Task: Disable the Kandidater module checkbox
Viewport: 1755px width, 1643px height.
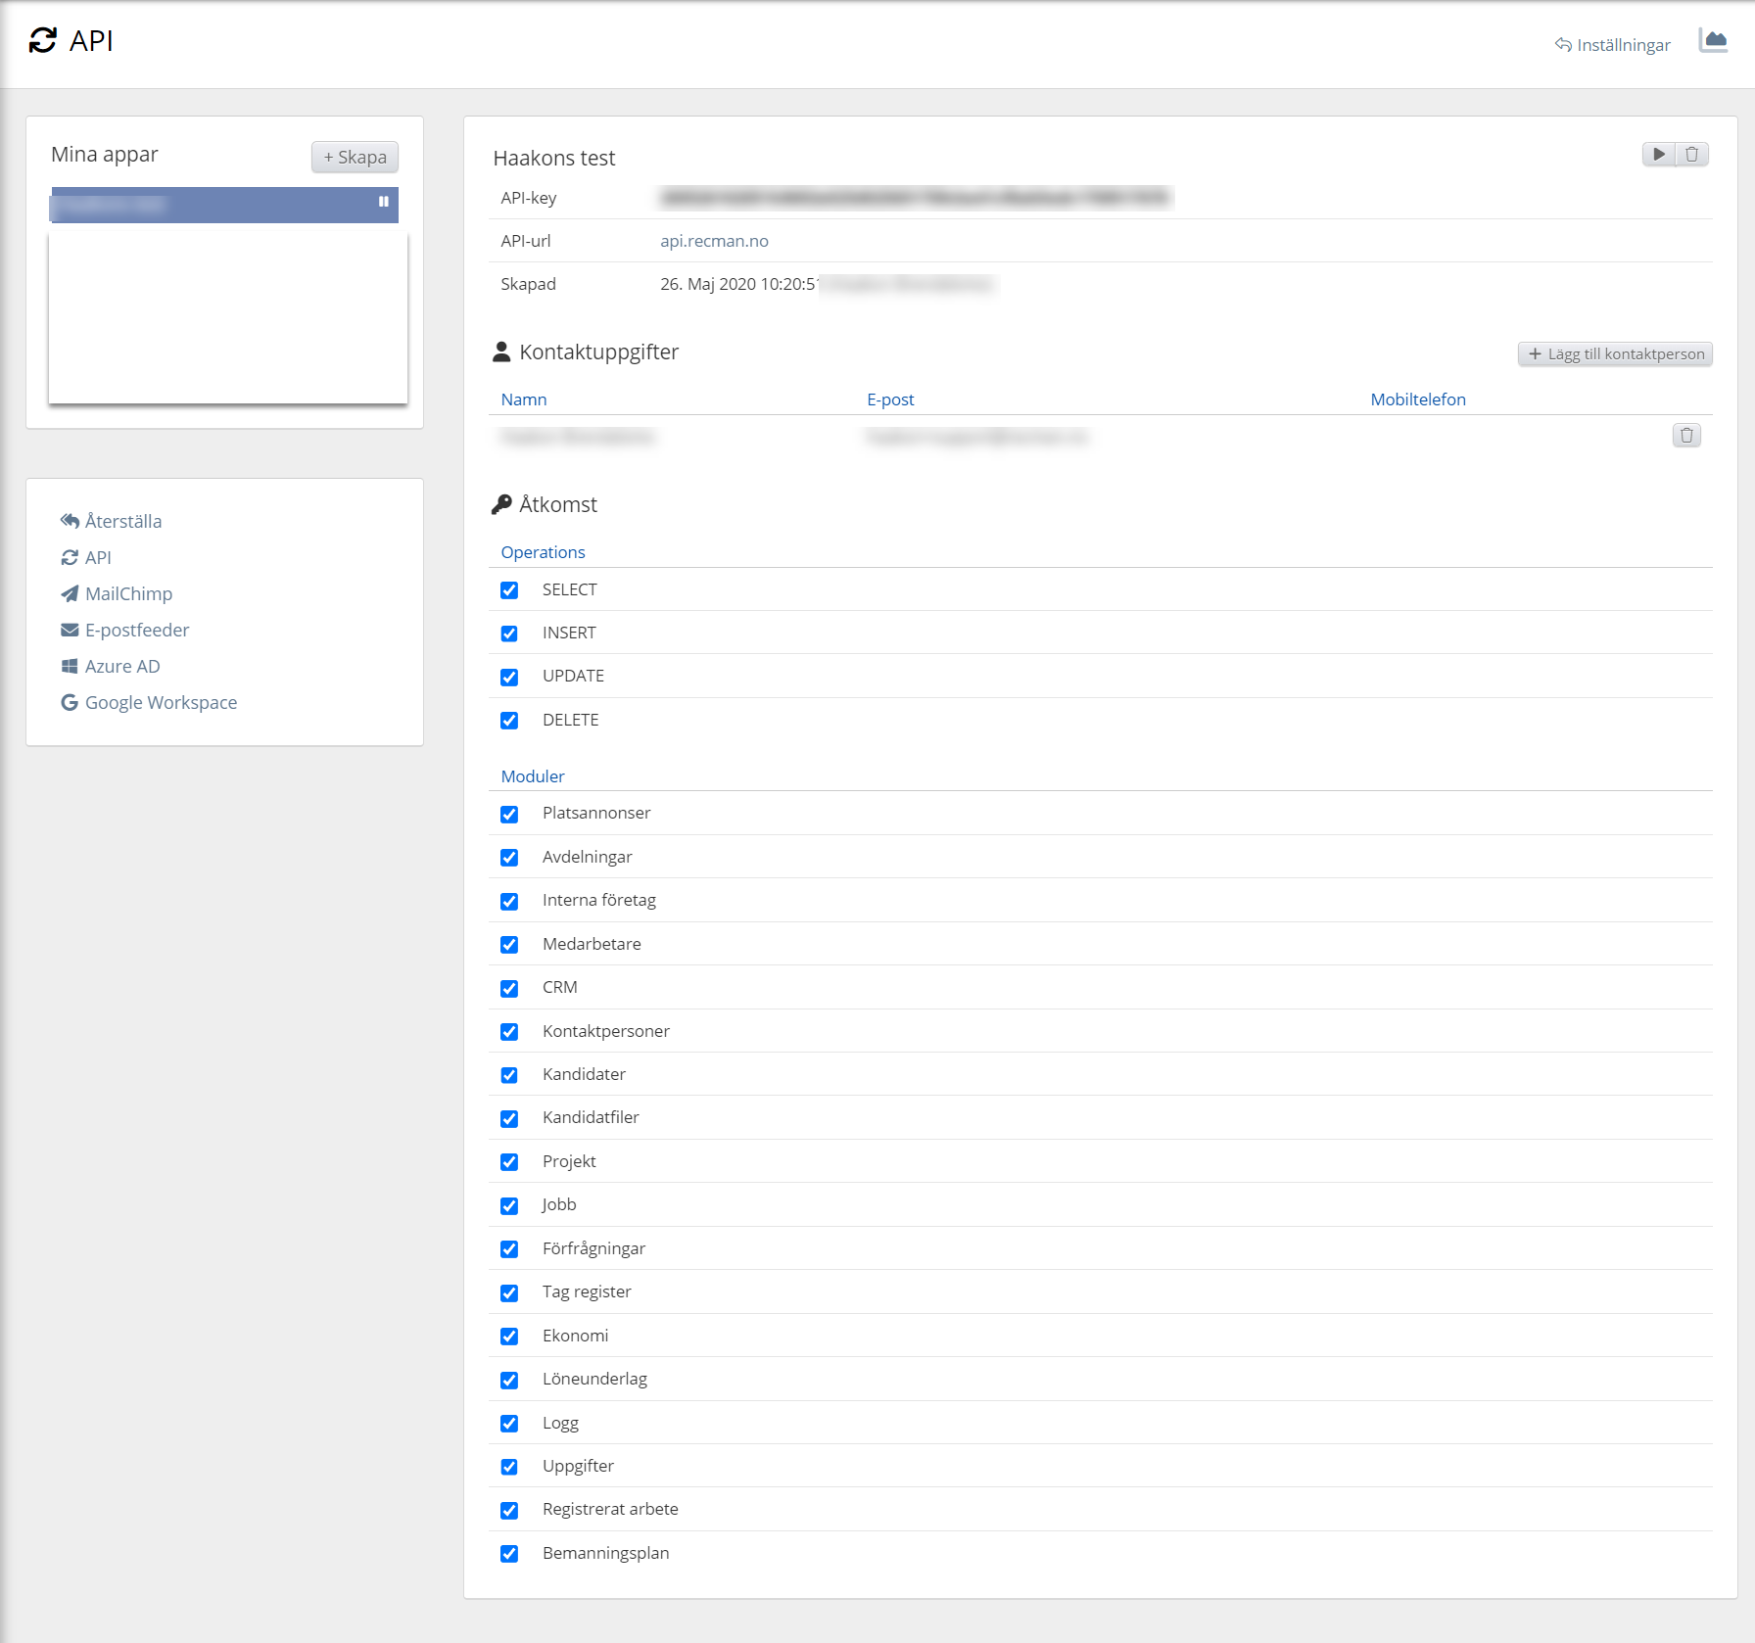Action: tap(509, 1075)
